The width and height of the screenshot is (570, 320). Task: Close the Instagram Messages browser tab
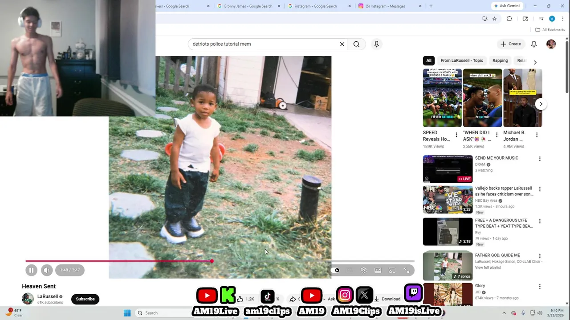(420, 6)
